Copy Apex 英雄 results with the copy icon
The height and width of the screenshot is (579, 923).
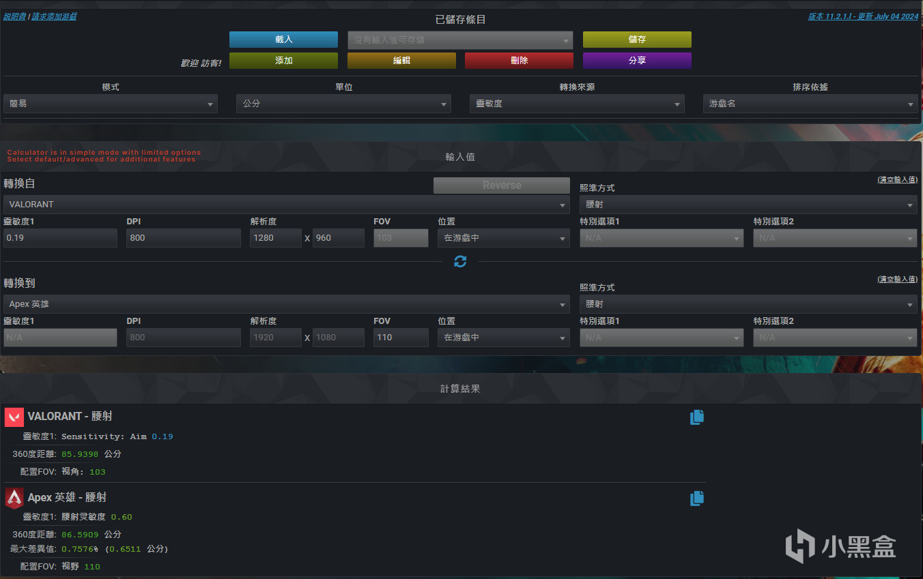(696, 499)
